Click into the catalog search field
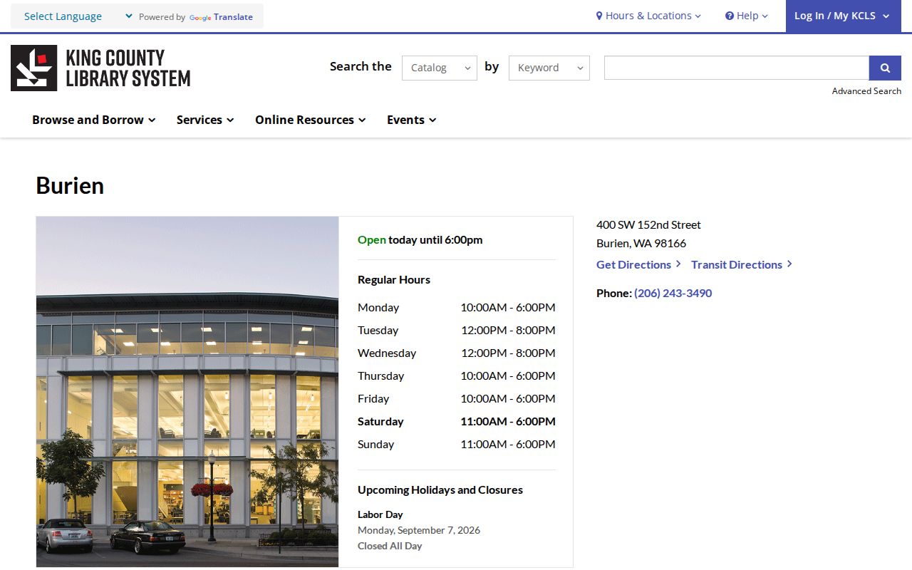This screenshot has height=570, width=912. click(737, 68)
